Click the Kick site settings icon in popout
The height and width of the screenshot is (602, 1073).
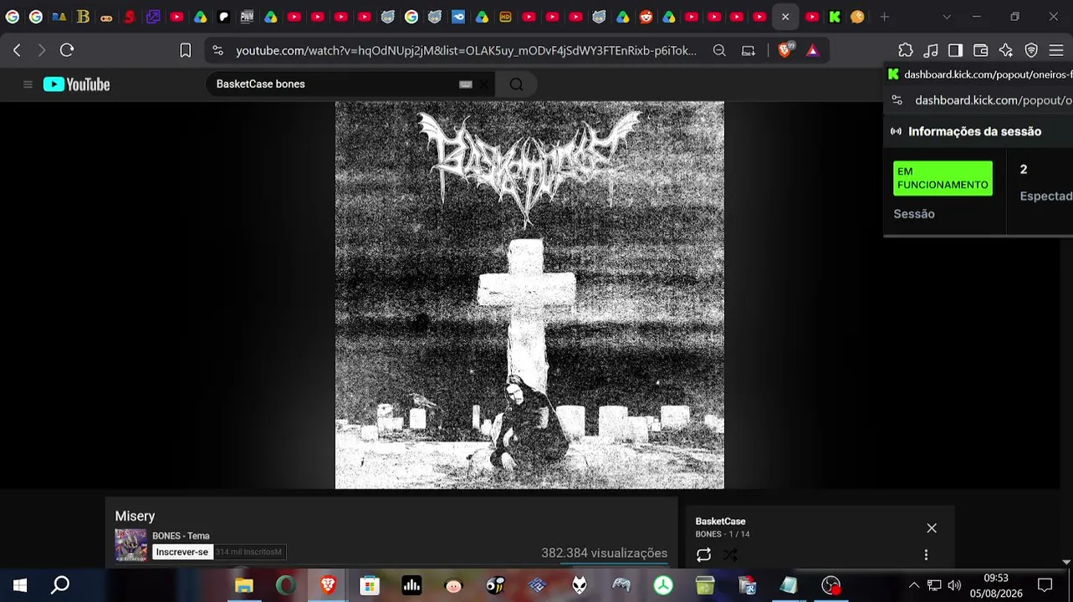pyautogui.click(x=897, y=100)
